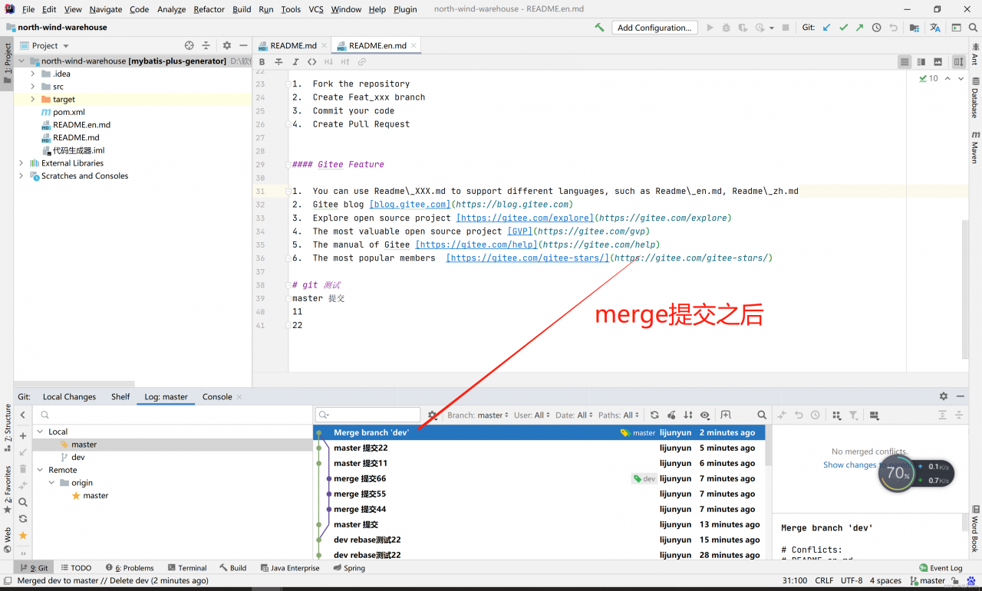The width and height of the screenshot is (982, 591).
Task: Open the Shelf tab
Action: (x=120, y=396)
